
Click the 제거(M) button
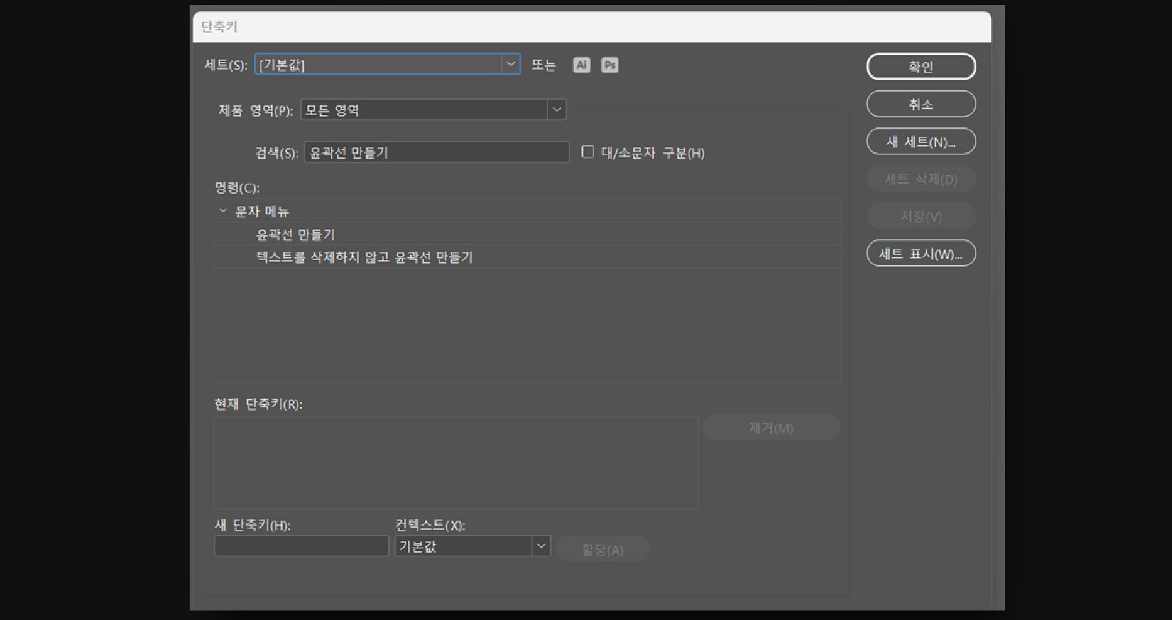771,427
